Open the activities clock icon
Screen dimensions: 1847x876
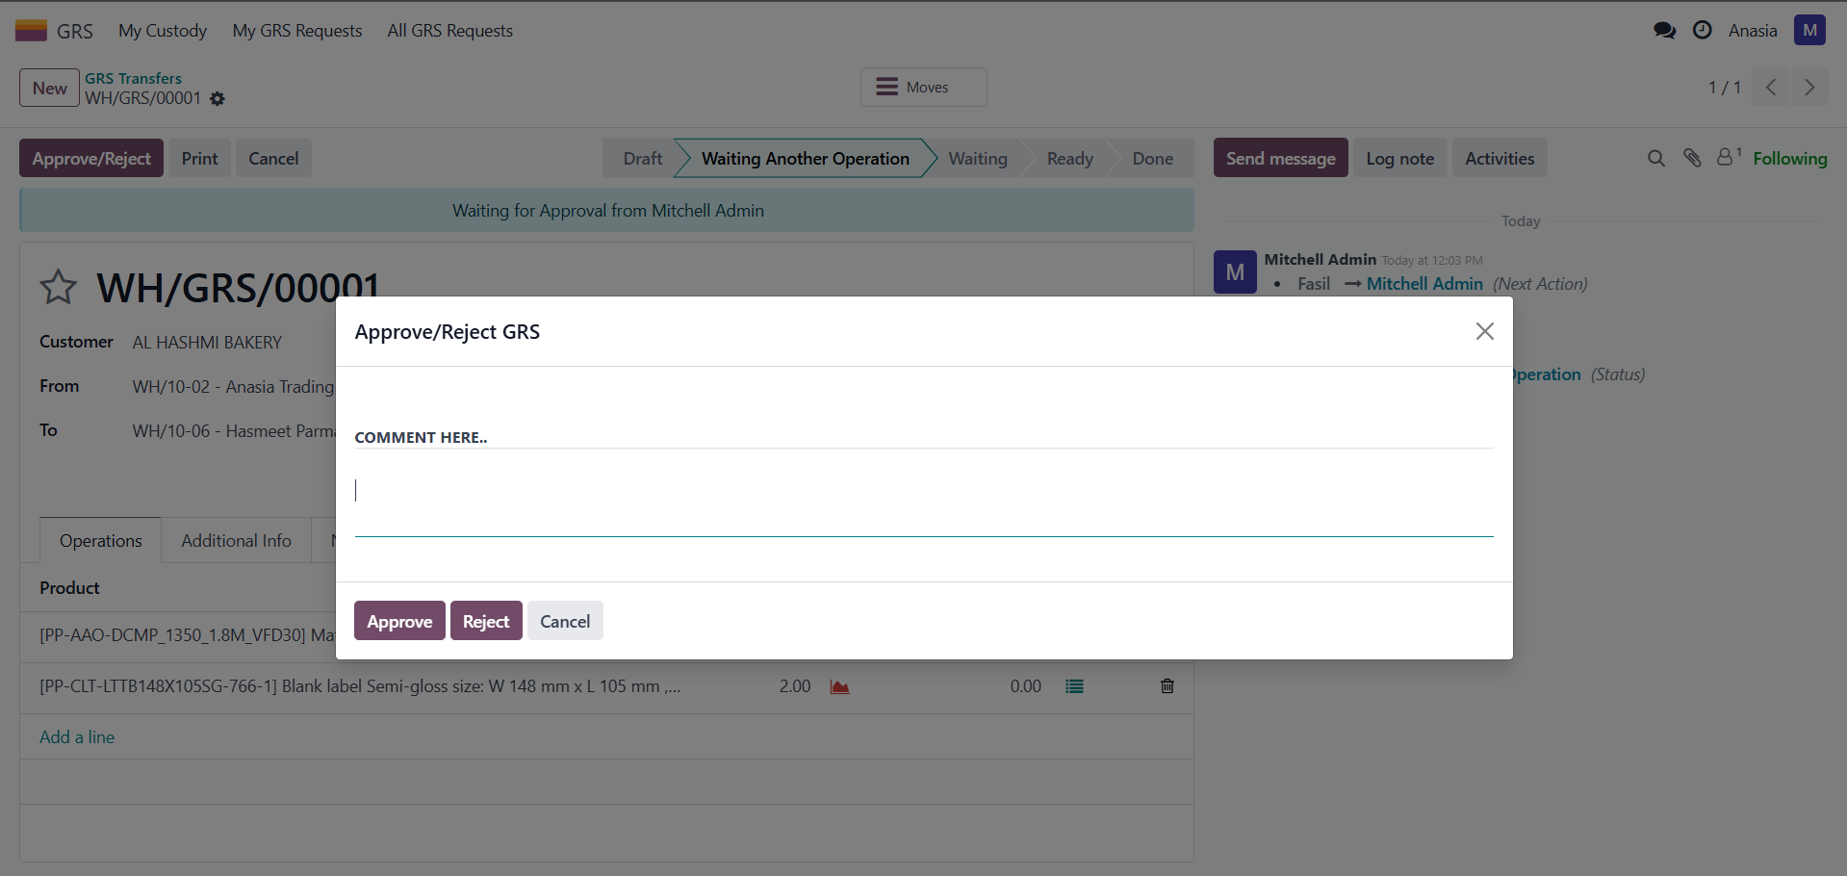[x=1702, y=31]
